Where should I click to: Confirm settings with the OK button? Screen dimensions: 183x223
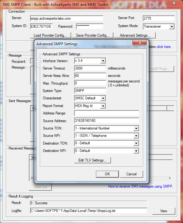(x=107, y=174)
